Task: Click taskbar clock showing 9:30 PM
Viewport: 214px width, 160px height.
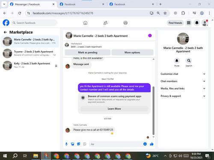Action: [196, 156]
